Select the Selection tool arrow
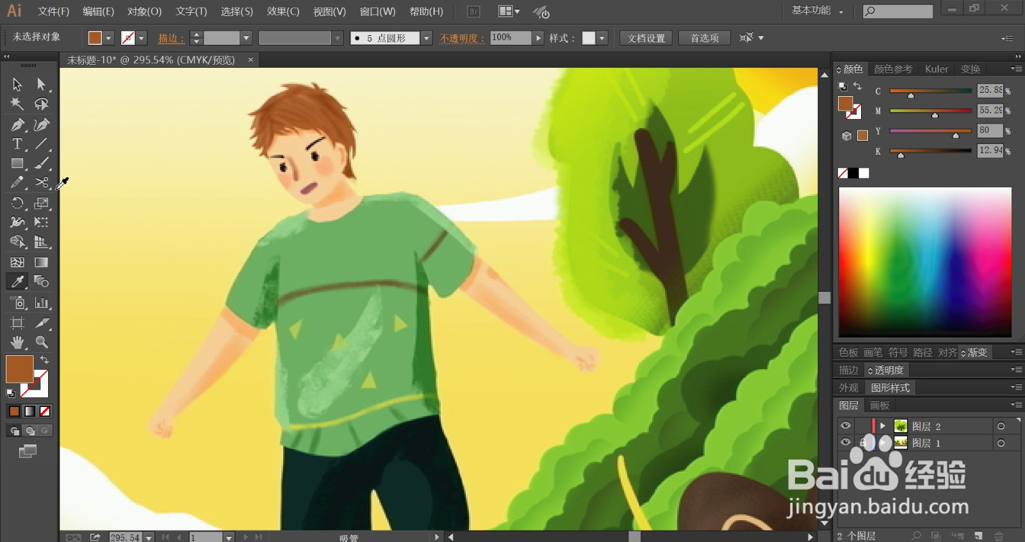Image resolution: width=1025 pixels, height=542 pixels. [x=17, y=84]
